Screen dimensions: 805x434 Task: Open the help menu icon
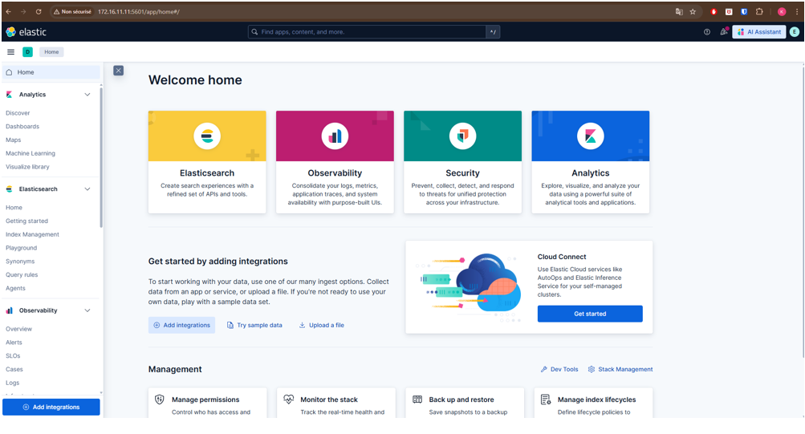click(707, 32)
